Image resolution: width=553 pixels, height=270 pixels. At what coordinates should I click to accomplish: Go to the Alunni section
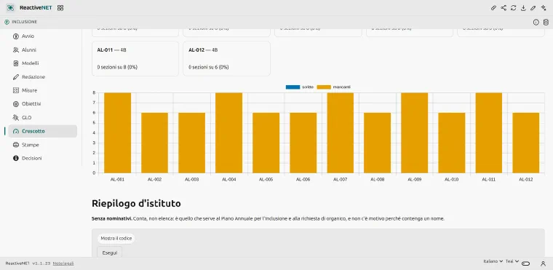43,49
